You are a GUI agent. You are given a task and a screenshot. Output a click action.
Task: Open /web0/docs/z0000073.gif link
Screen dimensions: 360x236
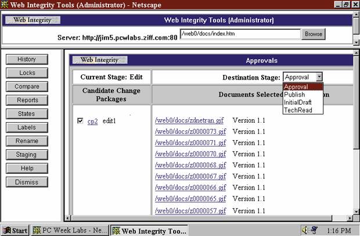(190, 132)
